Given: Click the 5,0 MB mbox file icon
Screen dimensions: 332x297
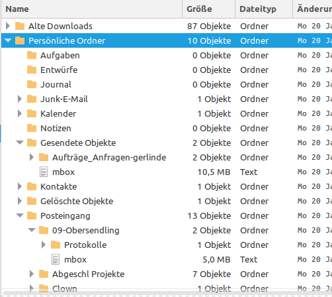Looking at the screenshot, I should (x=56, y=259).
